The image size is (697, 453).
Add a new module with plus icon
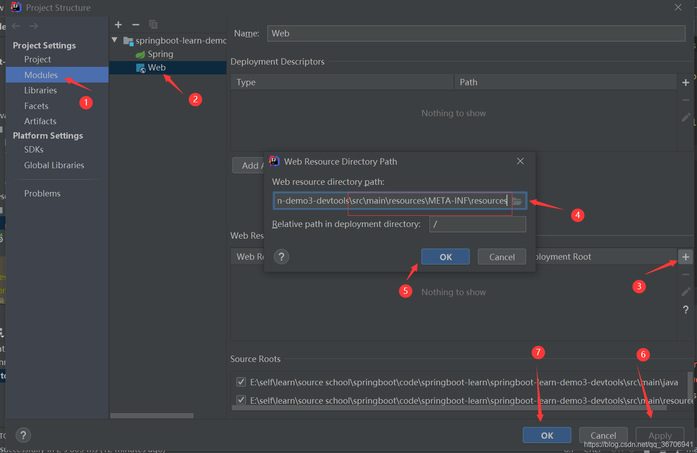(x=118, y=25)
